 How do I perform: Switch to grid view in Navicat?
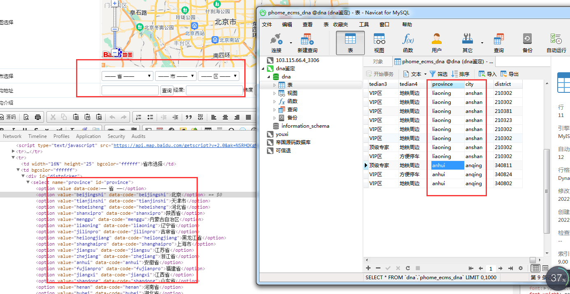coord(535,268)
